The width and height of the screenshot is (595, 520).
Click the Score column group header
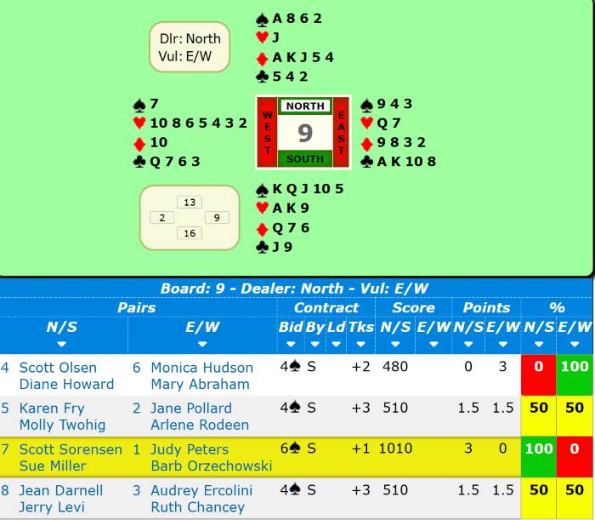pos(413,307)
